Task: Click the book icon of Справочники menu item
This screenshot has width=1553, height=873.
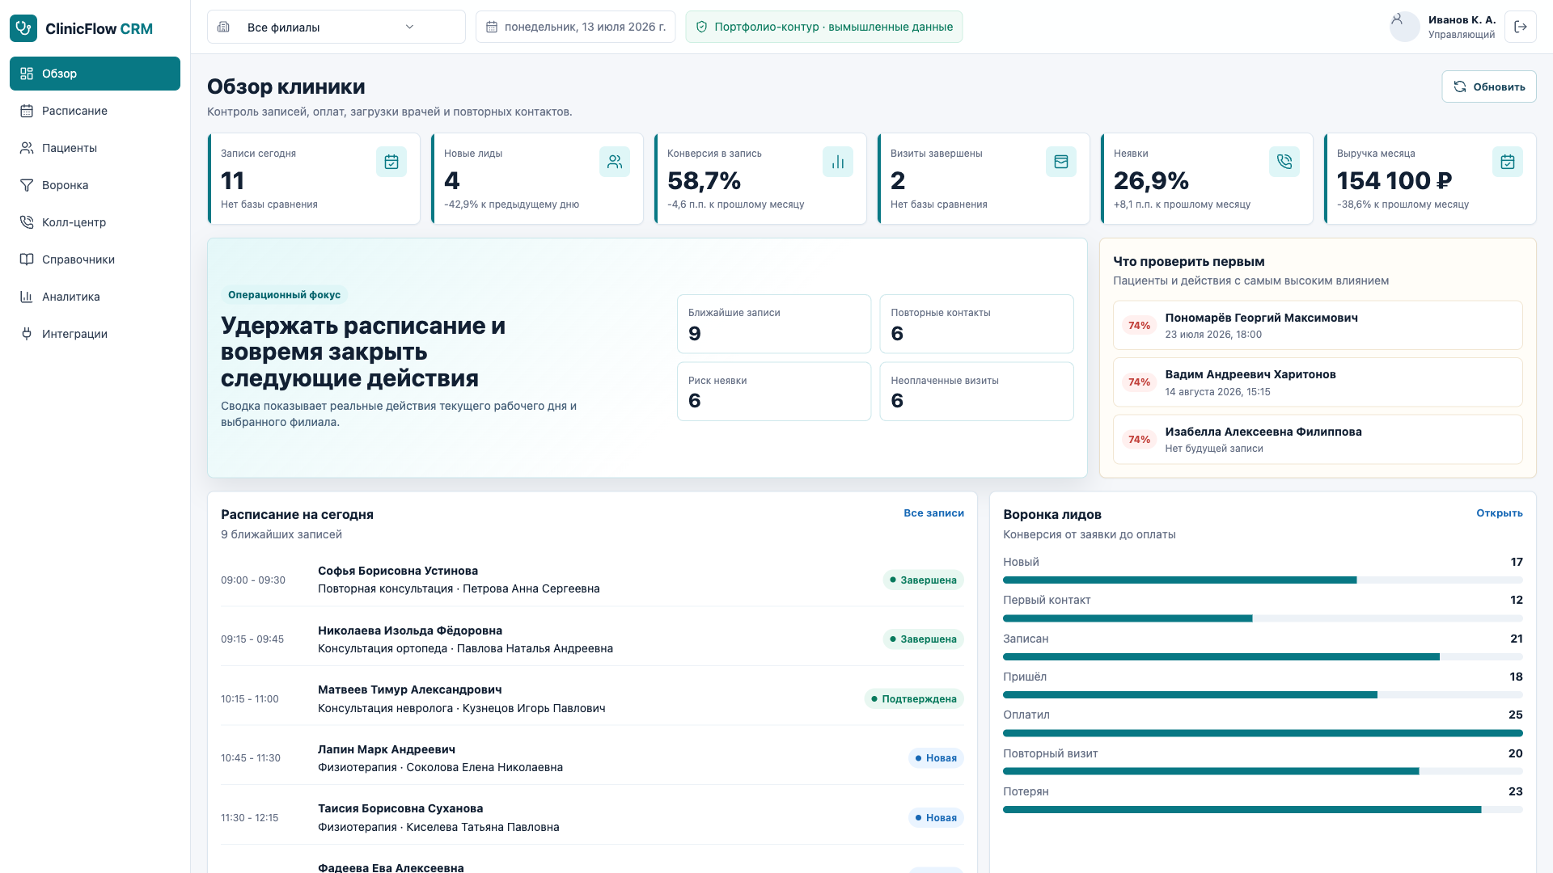Action: click(27, 259)
